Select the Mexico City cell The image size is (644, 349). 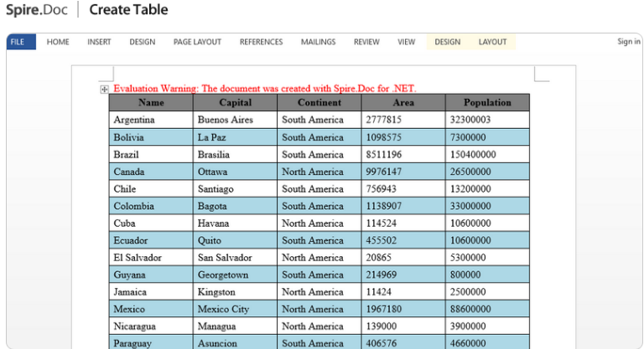[x=236, y=309]
